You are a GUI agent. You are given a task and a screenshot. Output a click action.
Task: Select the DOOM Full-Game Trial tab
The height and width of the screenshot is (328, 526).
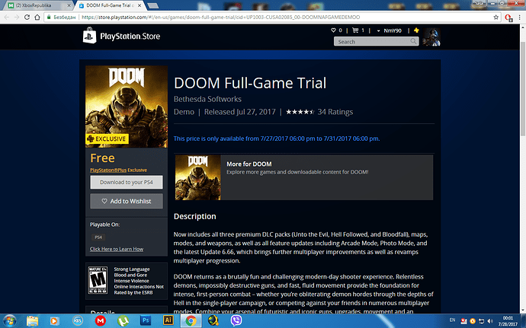point(109,5)
